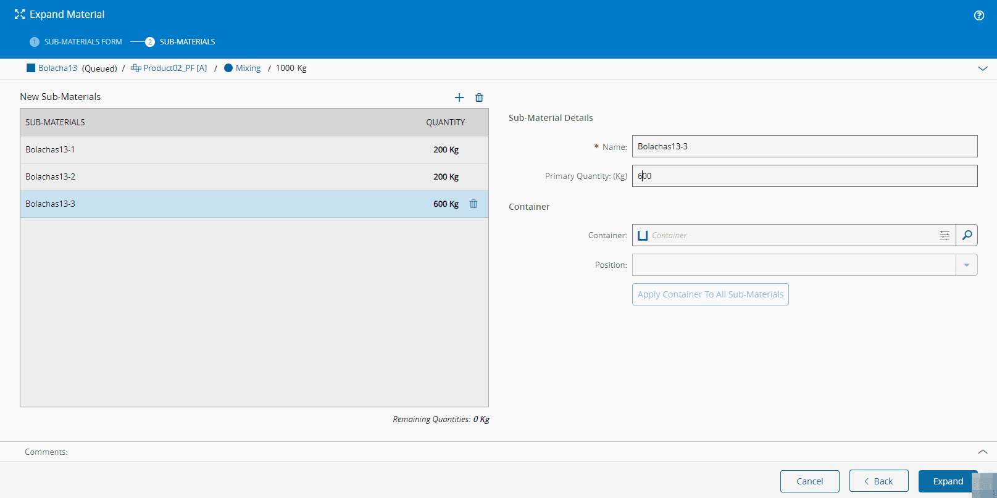Go back with the Back button

point(878,481)
